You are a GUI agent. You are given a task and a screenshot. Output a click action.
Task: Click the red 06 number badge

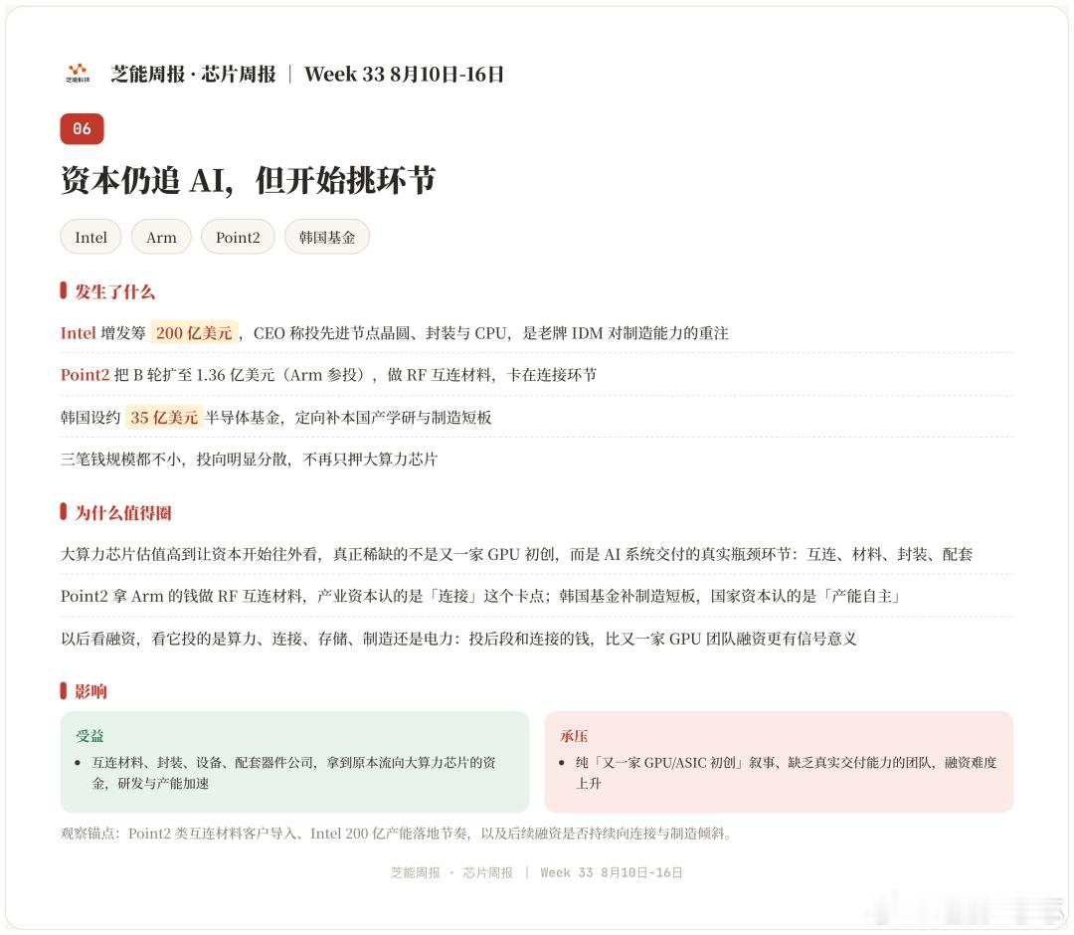click(x=83, y=128)
